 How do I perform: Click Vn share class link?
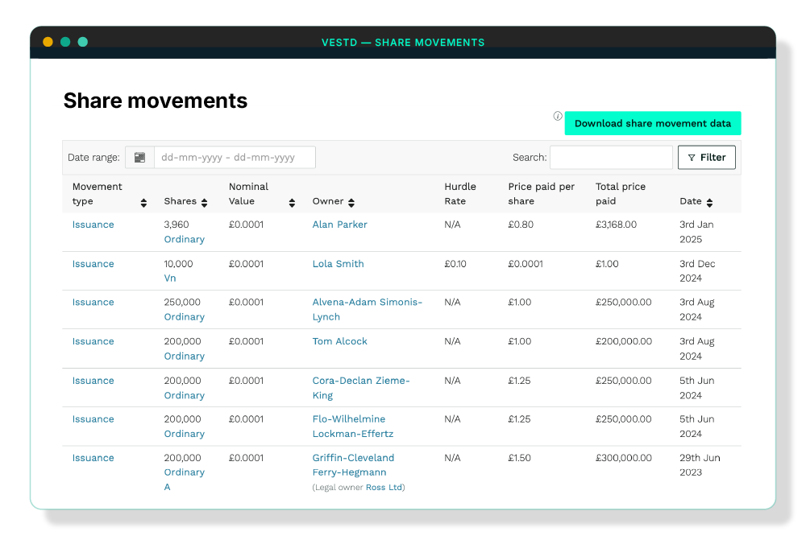click(x=169, y=278)
